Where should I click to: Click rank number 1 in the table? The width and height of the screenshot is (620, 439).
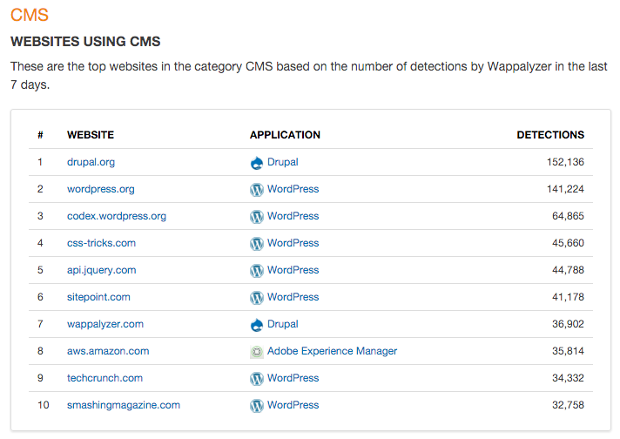click(40, 162)
